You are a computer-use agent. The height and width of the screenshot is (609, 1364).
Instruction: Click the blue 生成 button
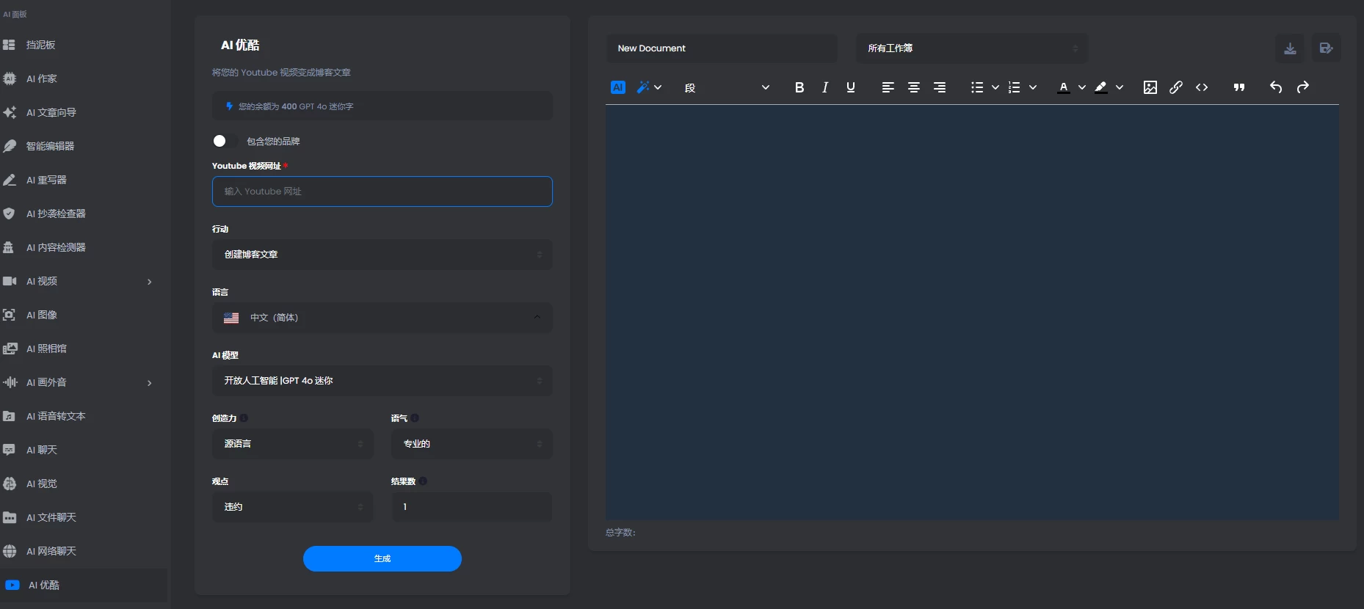coord(382,558)
